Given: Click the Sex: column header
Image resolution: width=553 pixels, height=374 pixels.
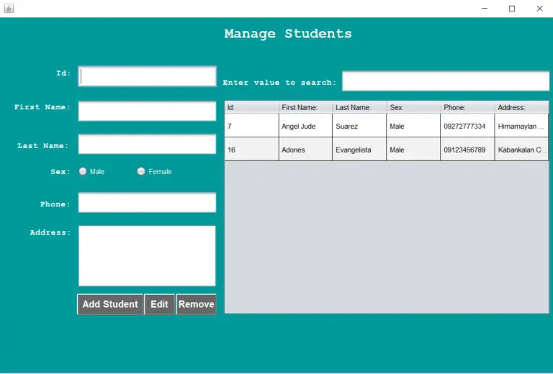Looking at the screenshot, I should tap(413, 107).
